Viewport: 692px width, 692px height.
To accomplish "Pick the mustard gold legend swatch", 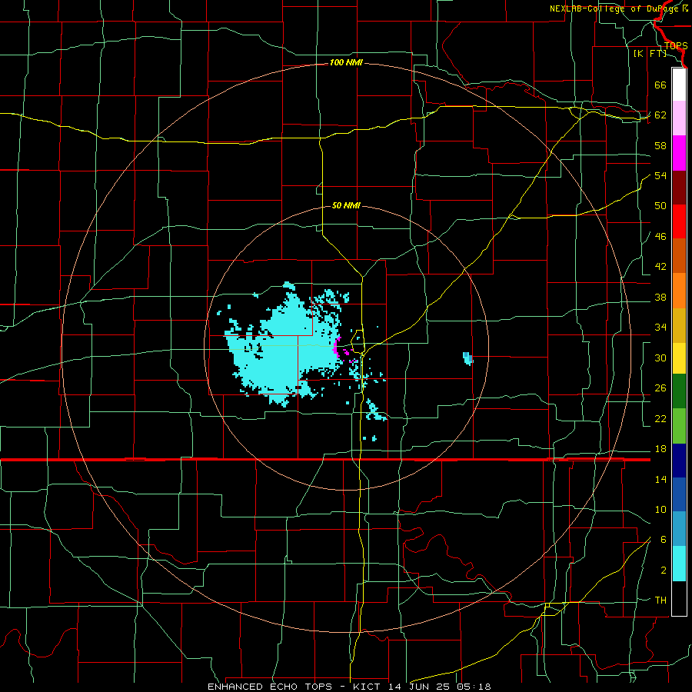I will point(679,325).
